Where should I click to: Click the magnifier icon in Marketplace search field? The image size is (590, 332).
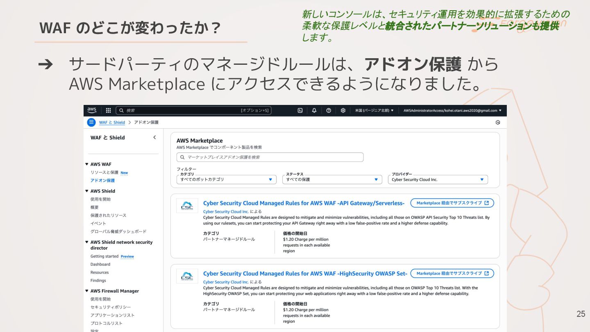tap(182, 157)
